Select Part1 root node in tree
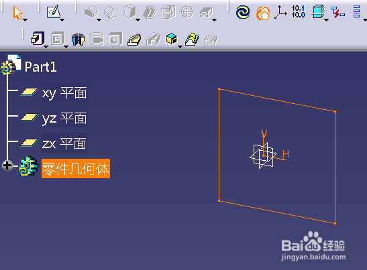The image size is (367, 270). 40,67
